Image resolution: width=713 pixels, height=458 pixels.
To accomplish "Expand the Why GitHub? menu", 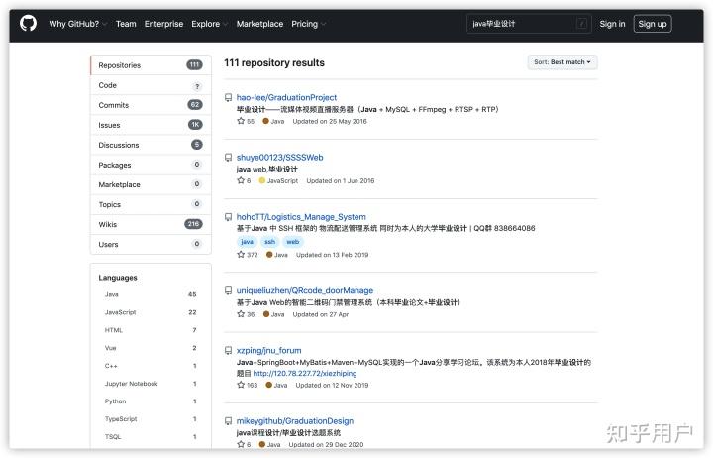I will pos(78,24).
